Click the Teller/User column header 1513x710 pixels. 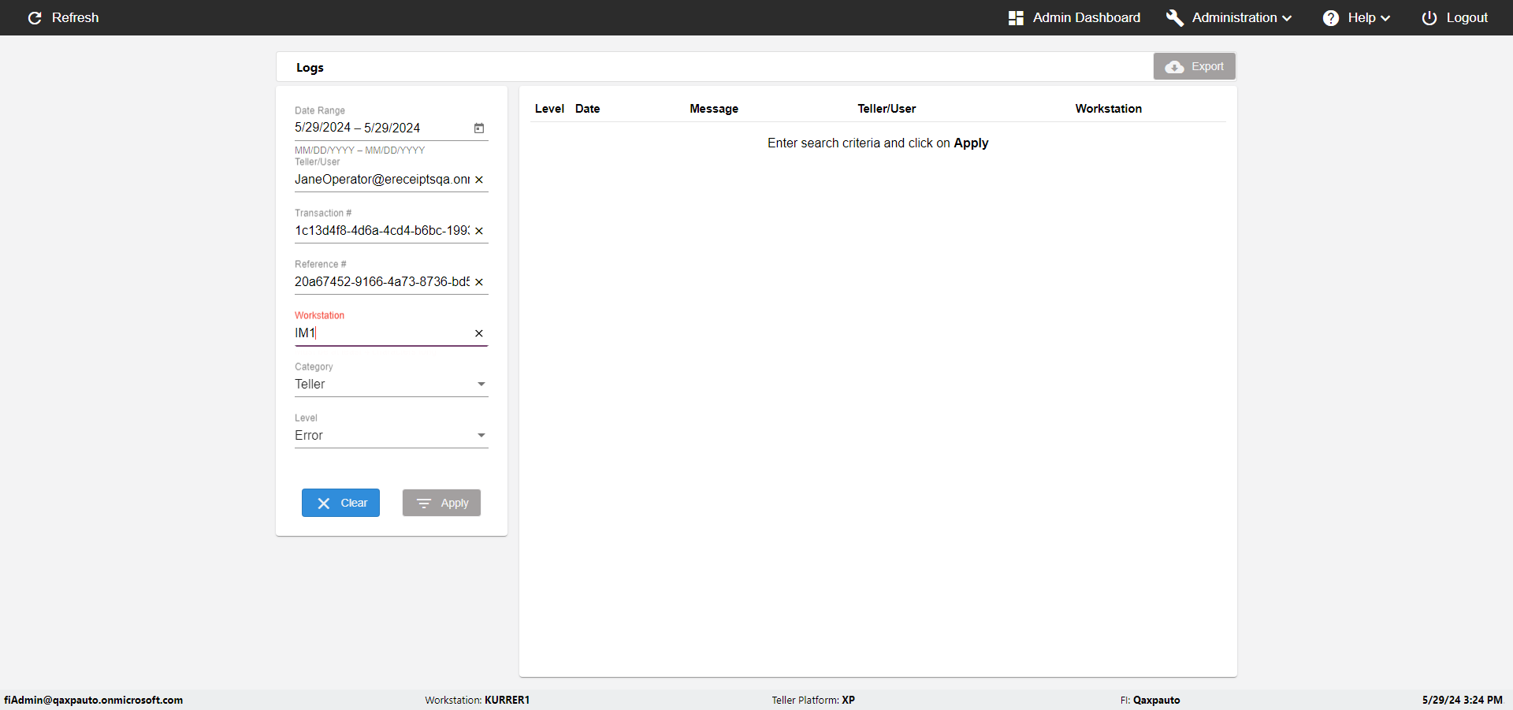(x=887, y=109)
